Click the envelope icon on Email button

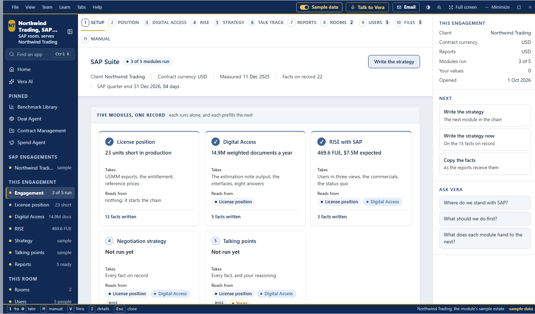399,7
